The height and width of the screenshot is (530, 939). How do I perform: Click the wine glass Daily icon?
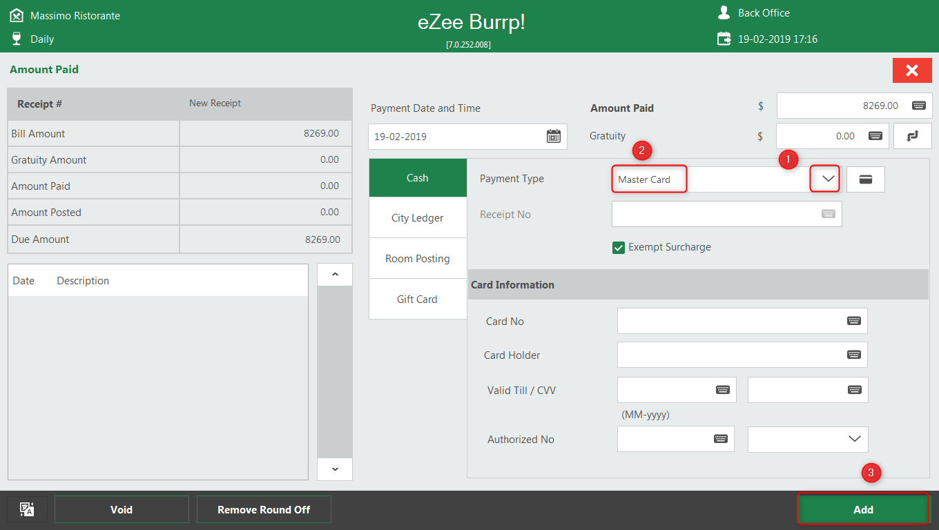(x=17, y=39)
